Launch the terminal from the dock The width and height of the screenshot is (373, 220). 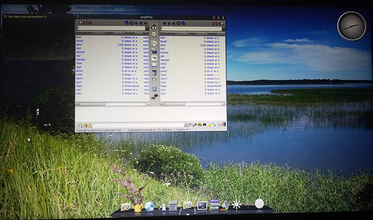coord(202,205)
